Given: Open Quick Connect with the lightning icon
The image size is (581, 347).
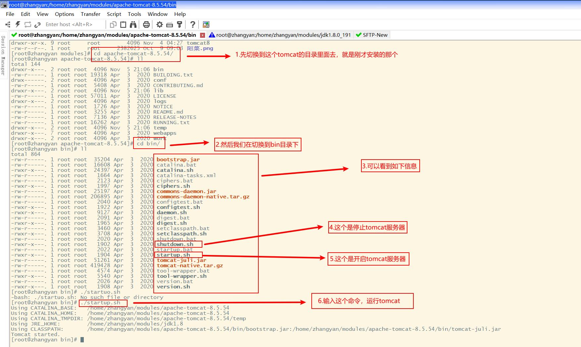Looking at the screenshot, I should click(x=17, y=25).
